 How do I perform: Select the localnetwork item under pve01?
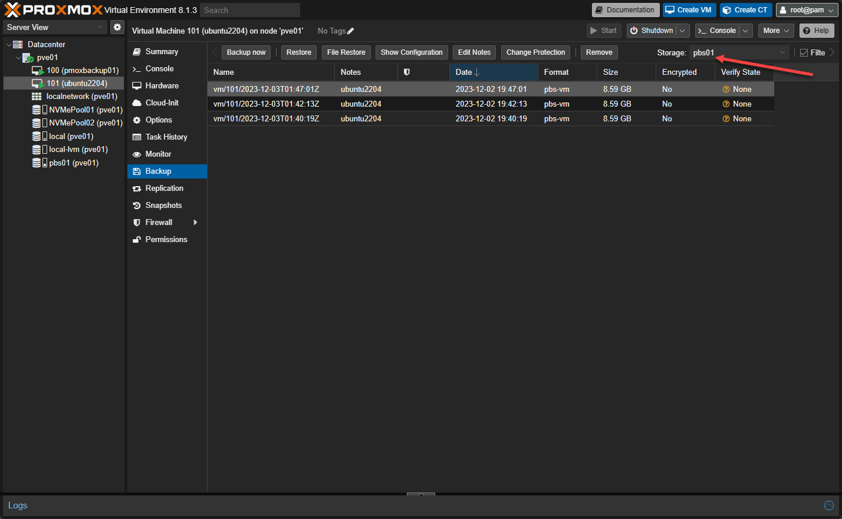81,96
